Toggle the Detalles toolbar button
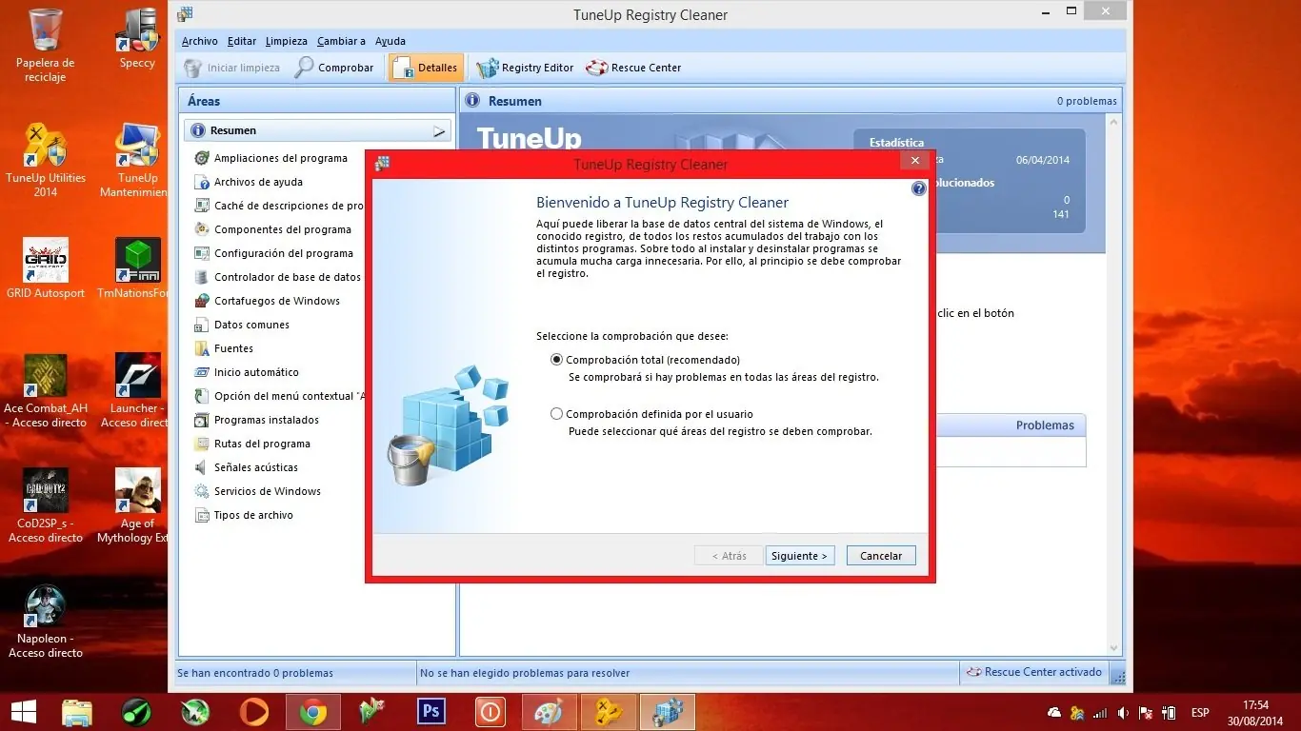The height and width of the screenshot is (731, 1301). [x=425, y=68]
